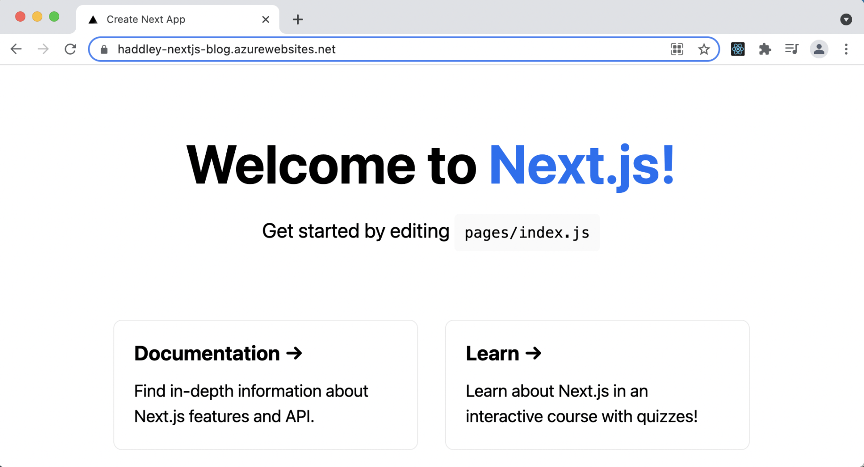Open the Documentation card
The image size is (864, 467).
point(265,384)
